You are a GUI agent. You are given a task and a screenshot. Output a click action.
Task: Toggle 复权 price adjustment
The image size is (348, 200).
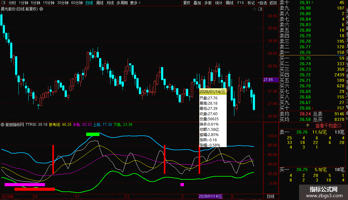click(187, 3)
